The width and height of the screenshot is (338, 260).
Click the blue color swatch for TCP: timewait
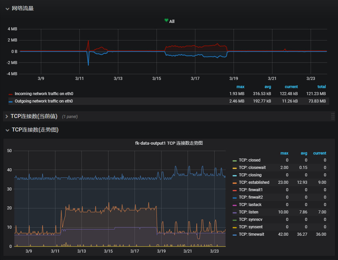pos(235,235)
